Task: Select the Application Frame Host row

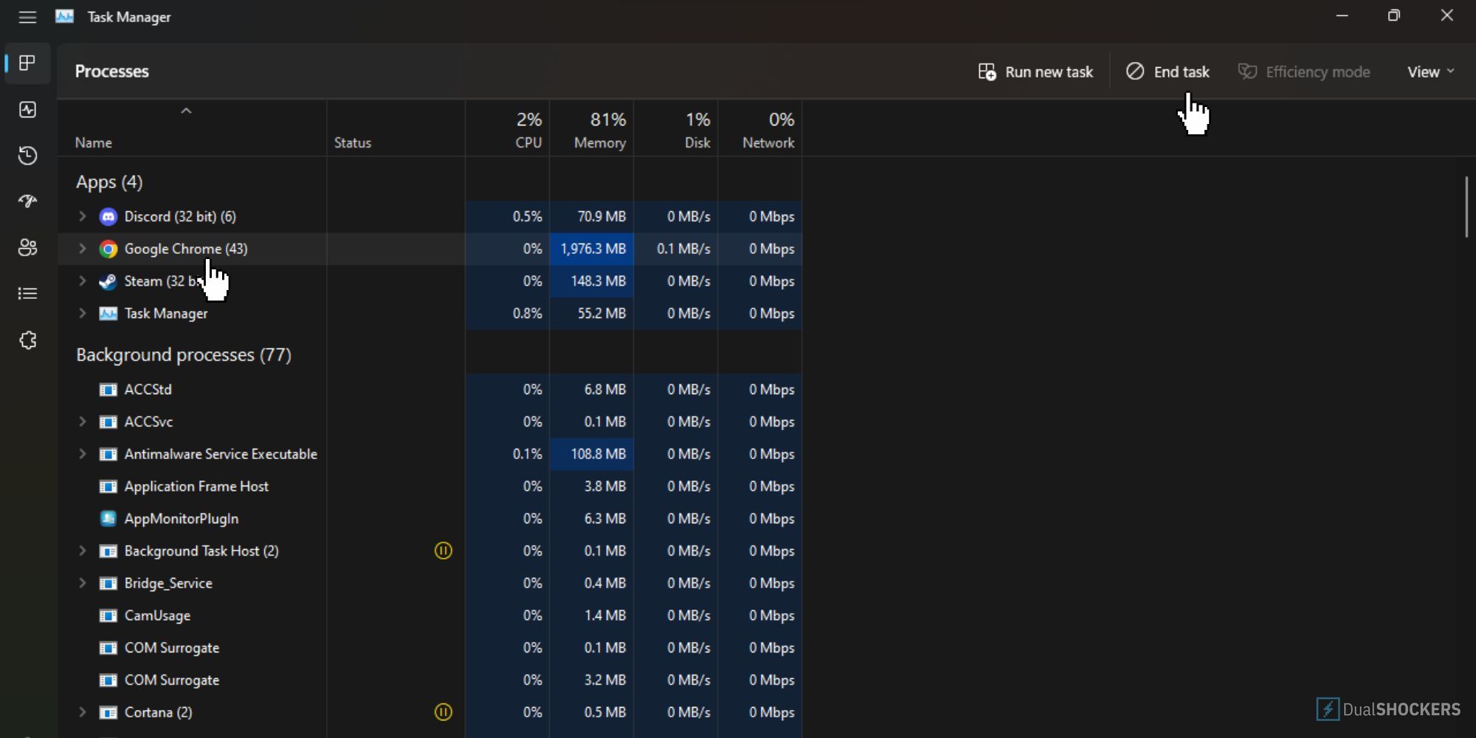Action: 430,486
